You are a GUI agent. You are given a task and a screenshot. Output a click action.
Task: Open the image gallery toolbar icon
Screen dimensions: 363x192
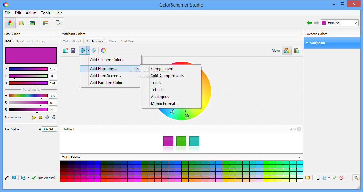pyautogui.click(x=33, y=23)
